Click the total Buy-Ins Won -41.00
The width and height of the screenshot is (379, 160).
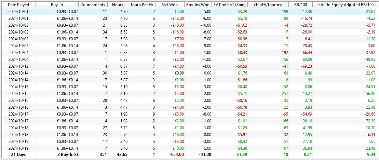coord(205,155)
